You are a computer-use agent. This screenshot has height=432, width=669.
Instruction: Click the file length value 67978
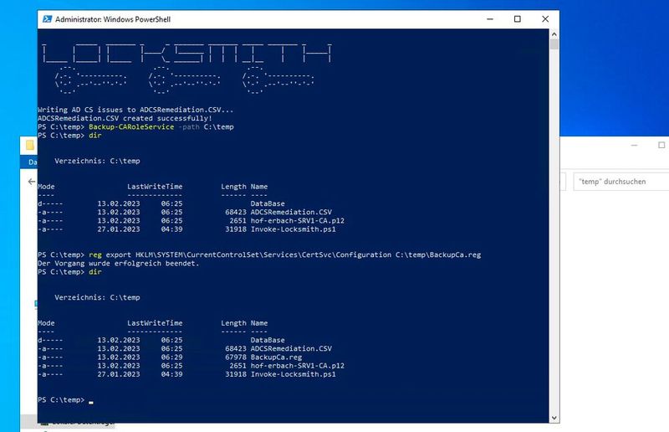(236, 357)
